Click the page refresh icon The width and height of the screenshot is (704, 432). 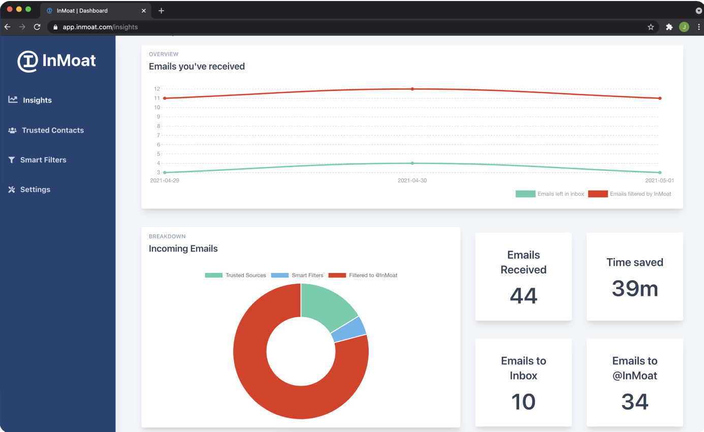click(37, 27)
